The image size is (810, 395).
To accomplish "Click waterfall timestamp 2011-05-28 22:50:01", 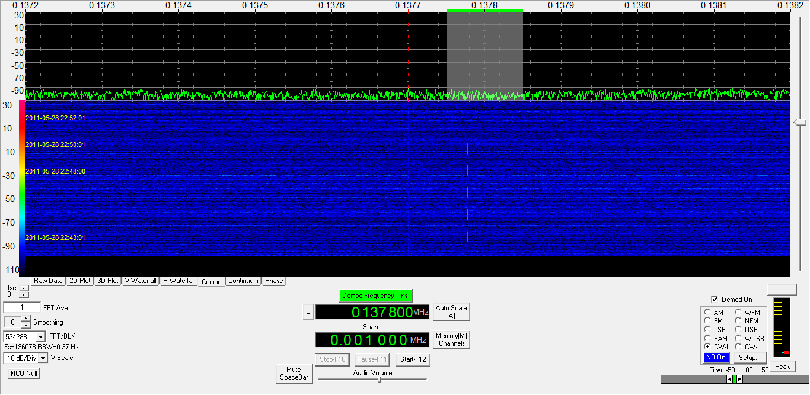I will pyautogui.click(x=56, y=144).
